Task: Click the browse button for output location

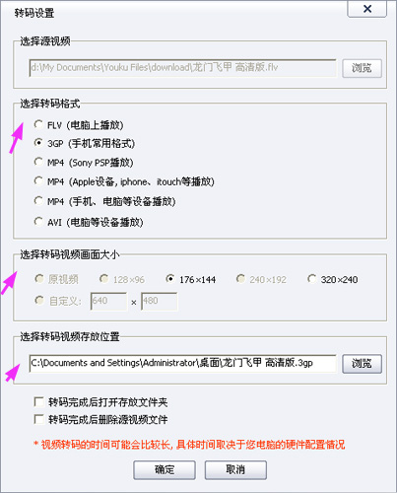Action: (x=362, y=364)
